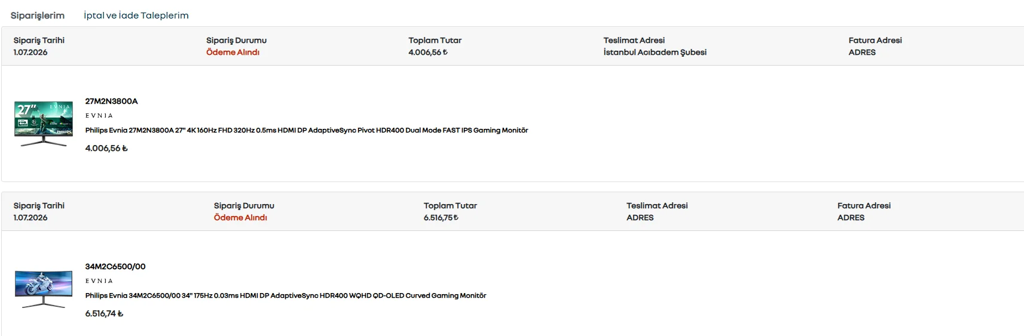
Task: Select İstanbul Acıbadem Şubesi delivery address
Action: (655, 53)
